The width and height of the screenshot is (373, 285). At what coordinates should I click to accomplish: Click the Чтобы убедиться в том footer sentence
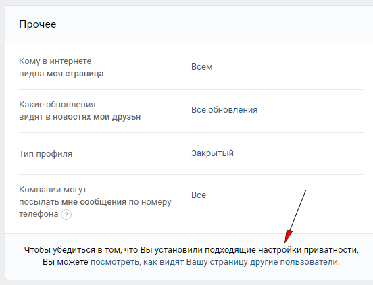click(x=191, y=250)
